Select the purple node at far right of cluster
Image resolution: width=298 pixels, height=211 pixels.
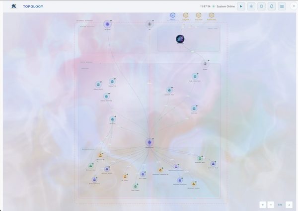[213, 164]
